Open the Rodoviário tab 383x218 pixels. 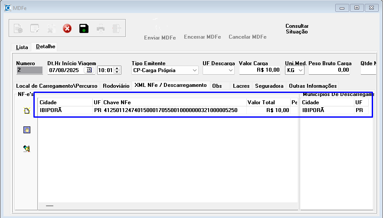click(116, 86)
